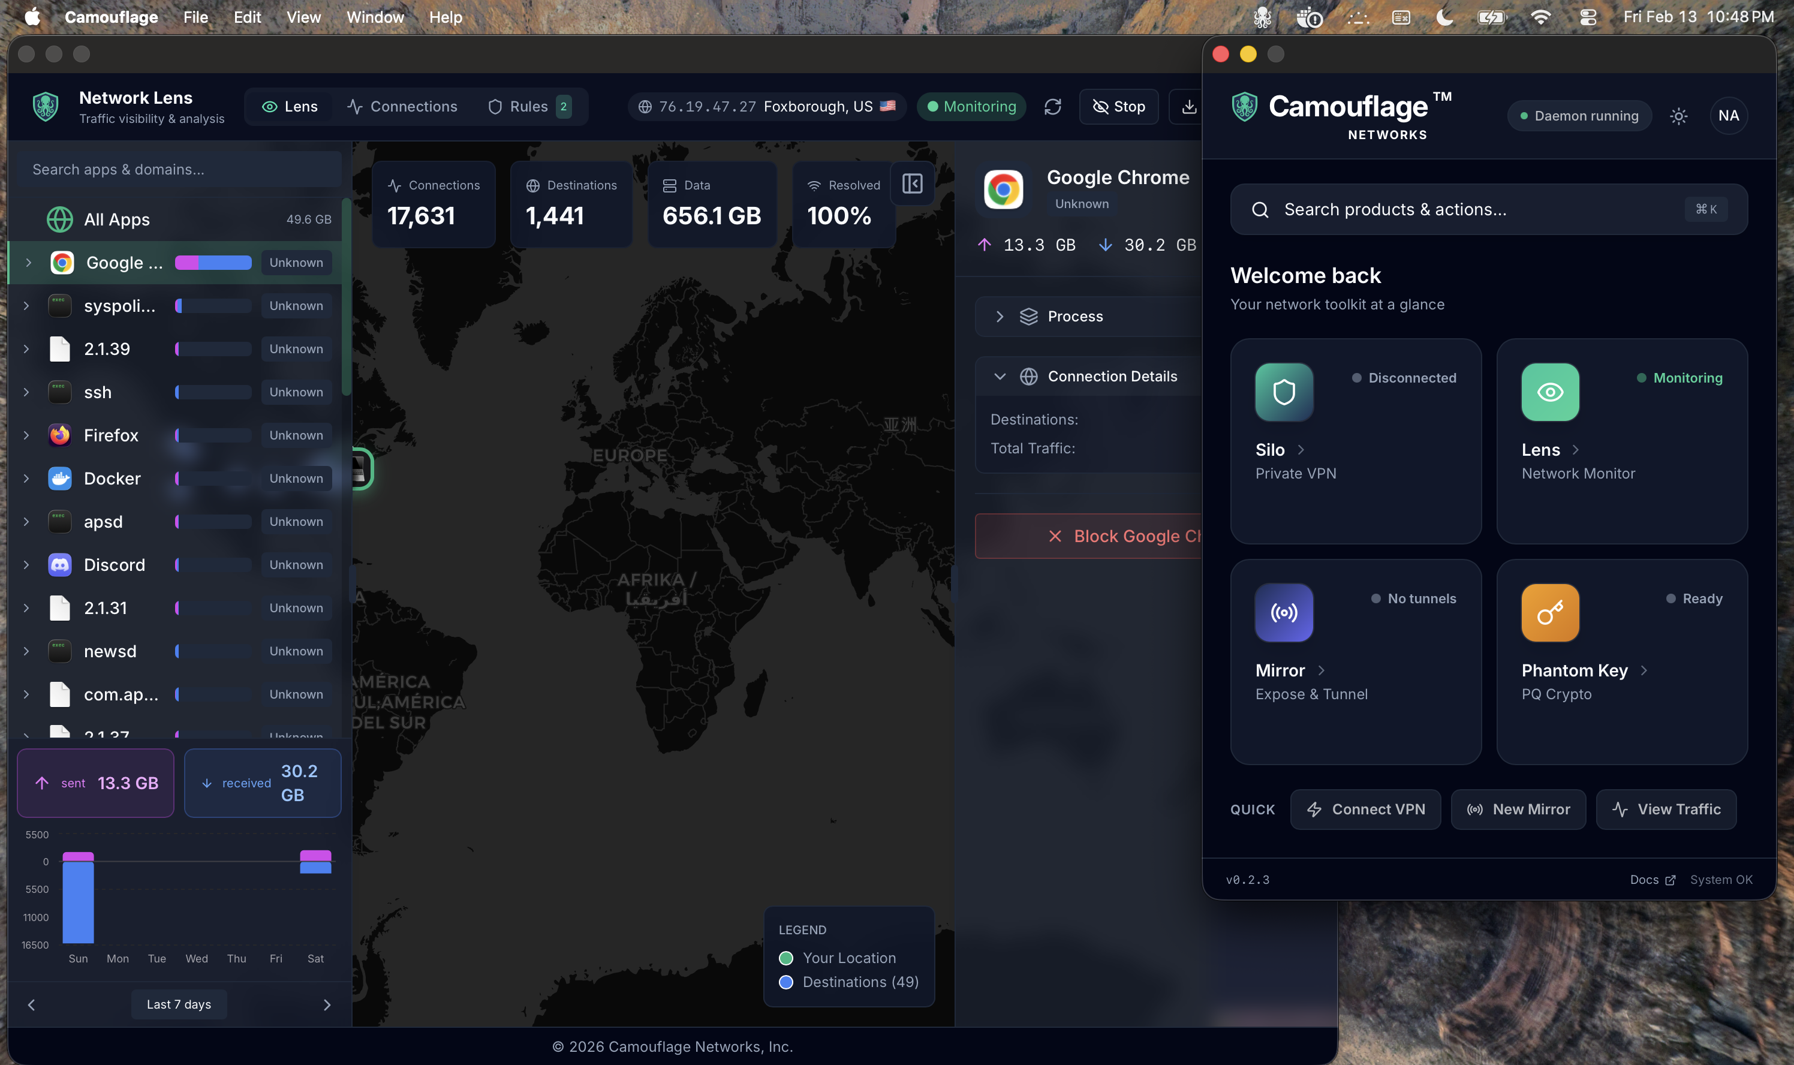
Task: Click the Search products & actions field
Action: (x=1488, y=209)
